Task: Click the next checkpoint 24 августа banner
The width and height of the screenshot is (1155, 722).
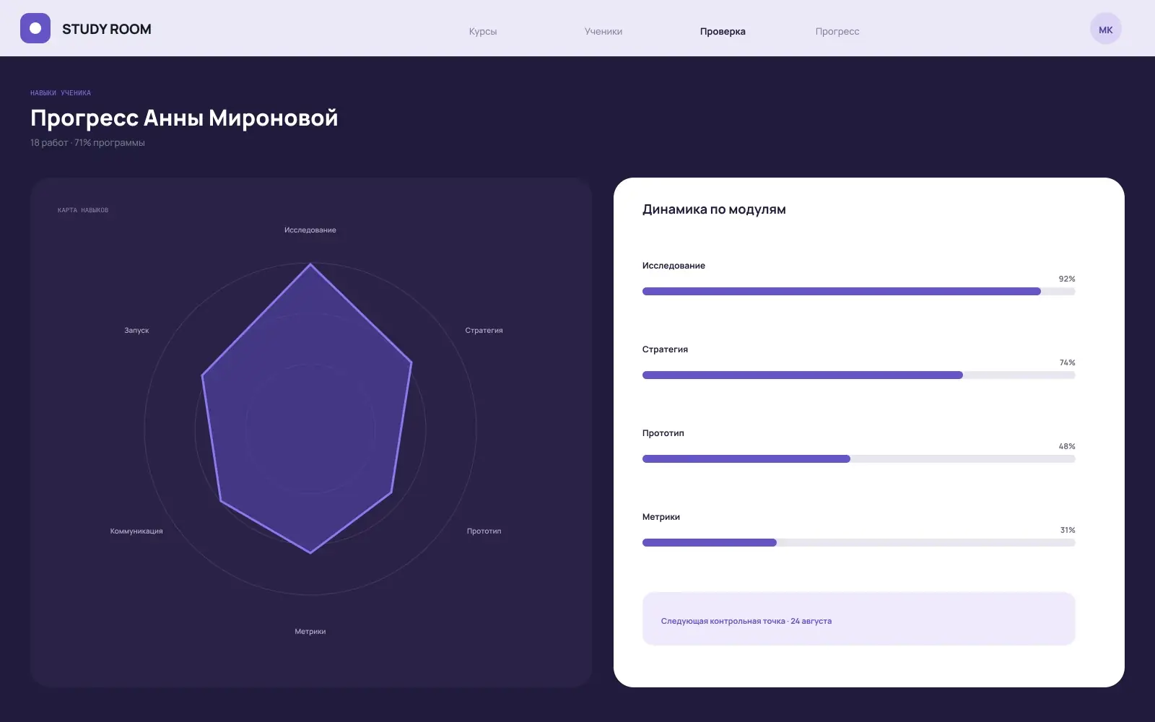Action: coord(858,619)
